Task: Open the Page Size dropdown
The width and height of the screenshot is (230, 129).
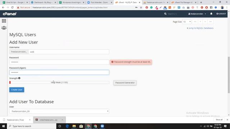Action: click(187, 21)
